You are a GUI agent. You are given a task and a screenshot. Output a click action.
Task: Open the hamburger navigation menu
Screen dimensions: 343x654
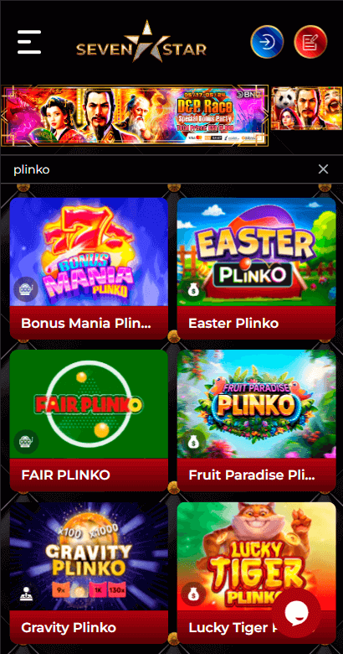pyautogui.click(x=29, y=42)
